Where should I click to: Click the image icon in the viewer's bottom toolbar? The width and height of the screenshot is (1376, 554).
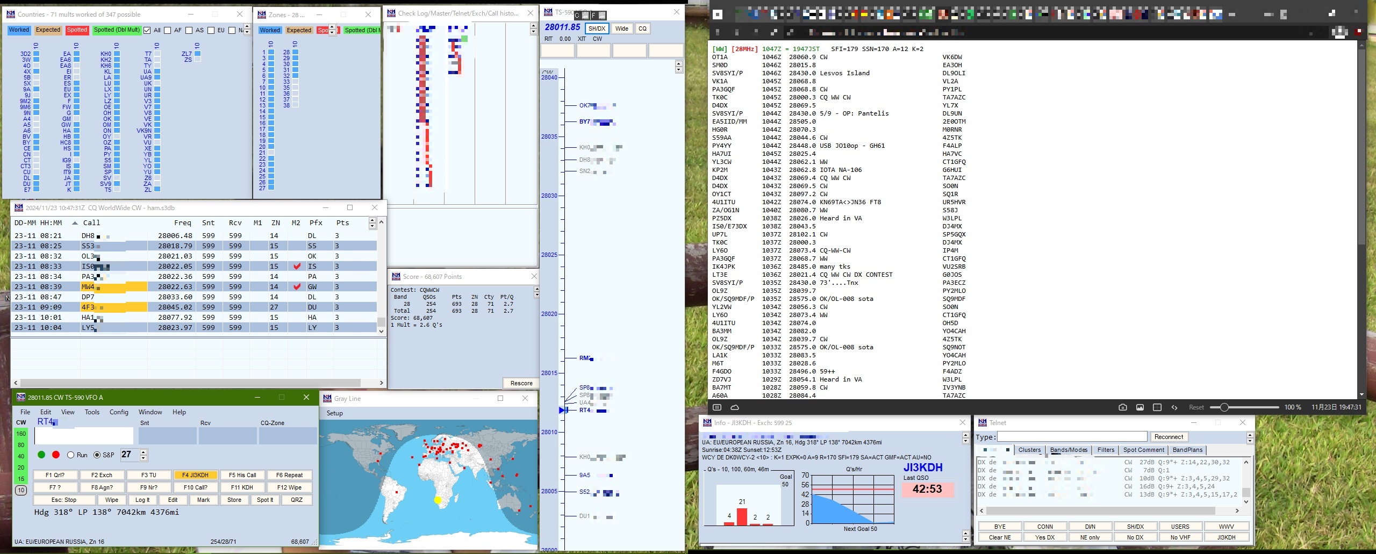click(1140, 407)
